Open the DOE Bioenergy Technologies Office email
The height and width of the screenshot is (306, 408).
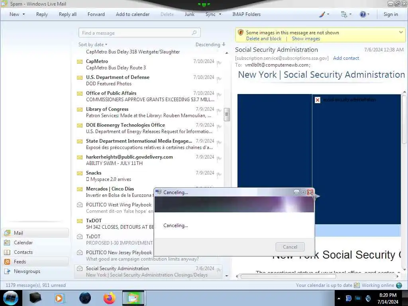coord(148,128)
